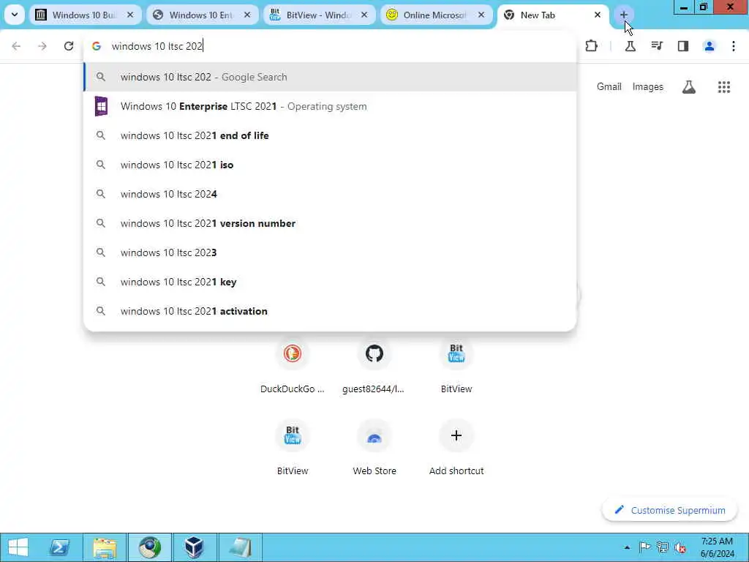Open the top-row BitView shortcut

point(456,365)
